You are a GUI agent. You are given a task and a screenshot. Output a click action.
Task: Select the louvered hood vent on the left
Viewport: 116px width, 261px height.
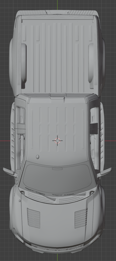34,218
